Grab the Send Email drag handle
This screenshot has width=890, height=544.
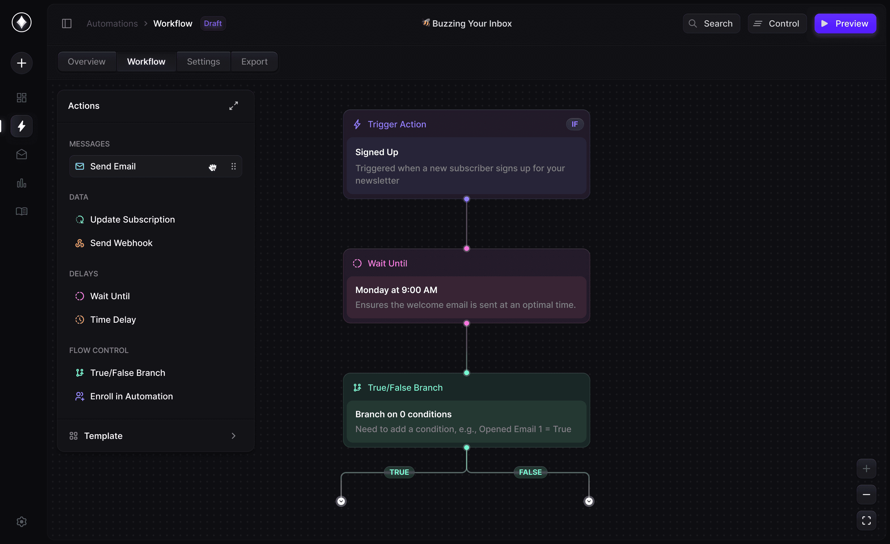[x=233, y=166]
